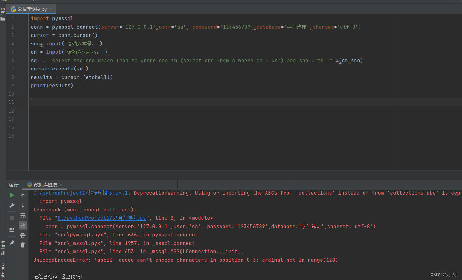Set breakpoint at gutter line 2
Viewport: 462px width, 280px height.
tap(13, 27)
